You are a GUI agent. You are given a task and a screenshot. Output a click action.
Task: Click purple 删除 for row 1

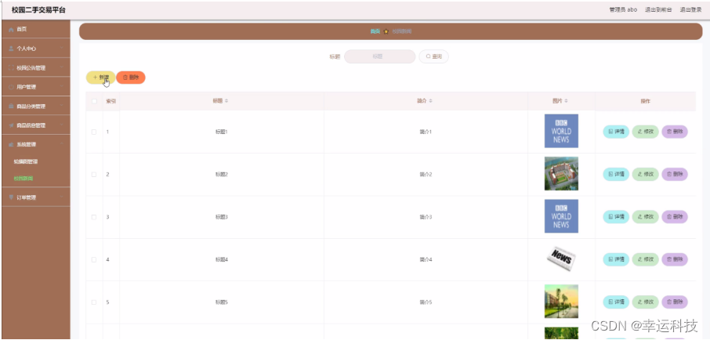click(x=675, y=132)
